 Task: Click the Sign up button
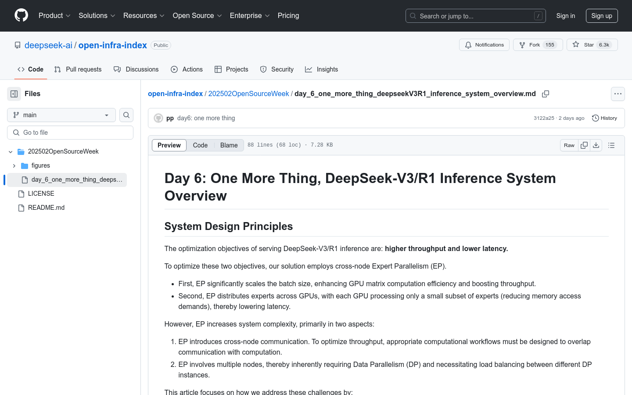pyautogui.click(x=602, y=16)
